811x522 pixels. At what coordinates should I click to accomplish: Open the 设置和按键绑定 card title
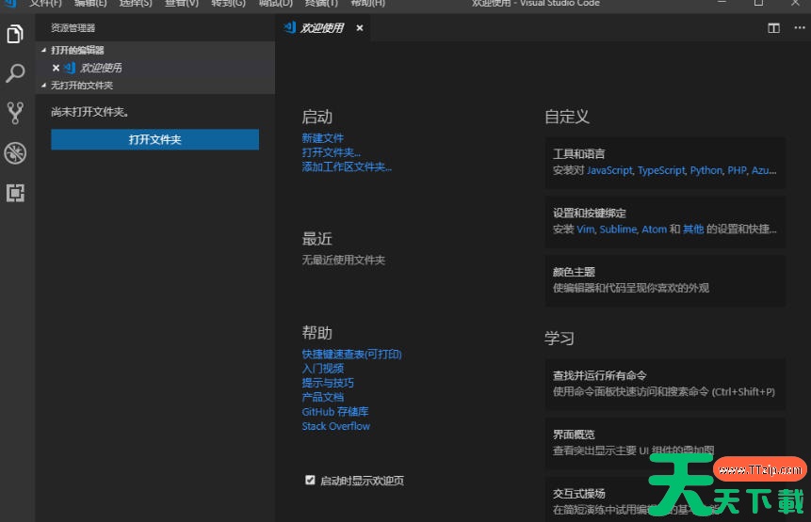(x=589, y=213)
